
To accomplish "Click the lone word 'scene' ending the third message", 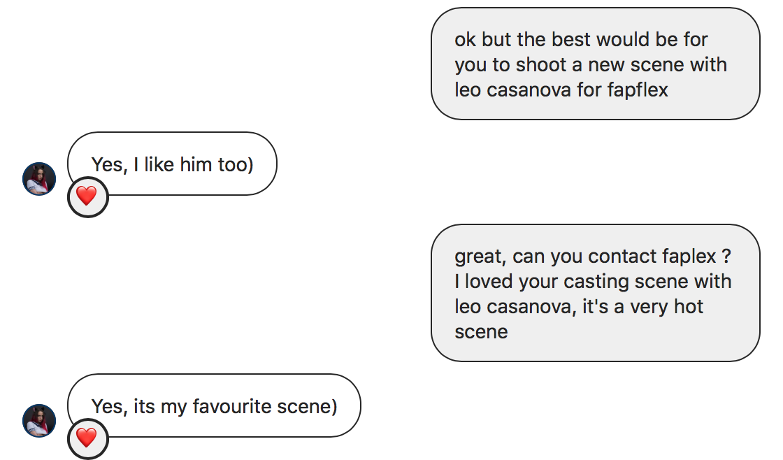I will [x=481, y=332].
